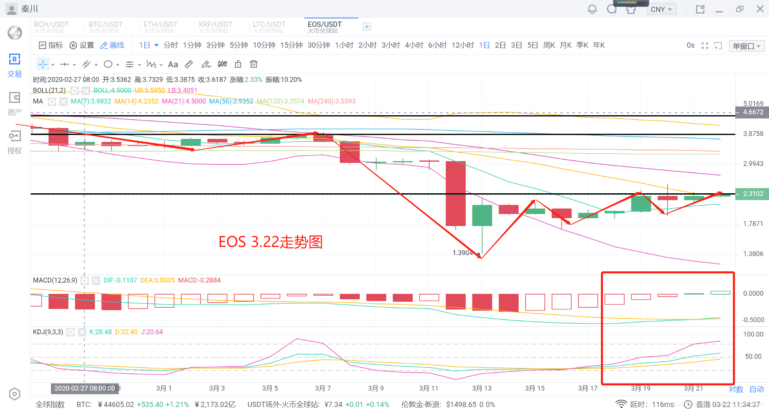Remove the BOLL indicator
The image size is (769, 411).
point(86,90)
